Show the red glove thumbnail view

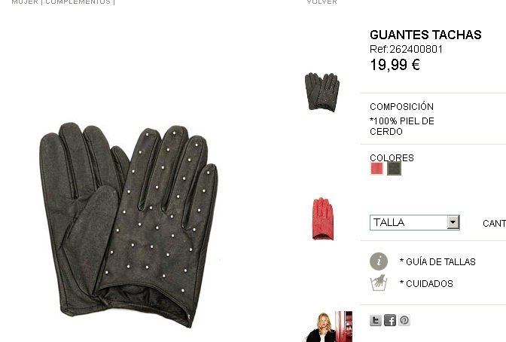(323, 219)
